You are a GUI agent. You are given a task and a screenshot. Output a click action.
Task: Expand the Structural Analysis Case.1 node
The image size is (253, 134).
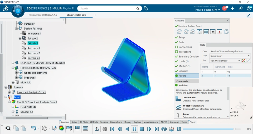point(9,92)
